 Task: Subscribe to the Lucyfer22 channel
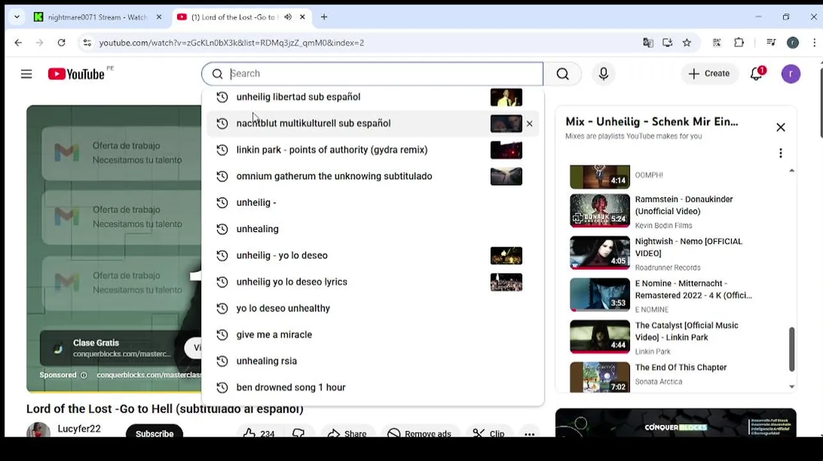pyautogui.click(x=154, y=433)
